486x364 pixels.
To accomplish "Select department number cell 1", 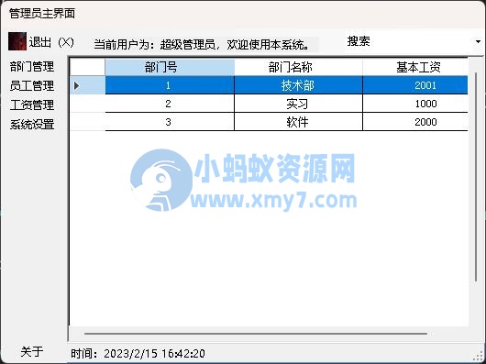I will tap(170, 85).
